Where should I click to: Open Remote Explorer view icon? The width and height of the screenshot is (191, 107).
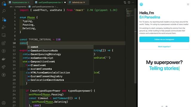pos(4,35)
